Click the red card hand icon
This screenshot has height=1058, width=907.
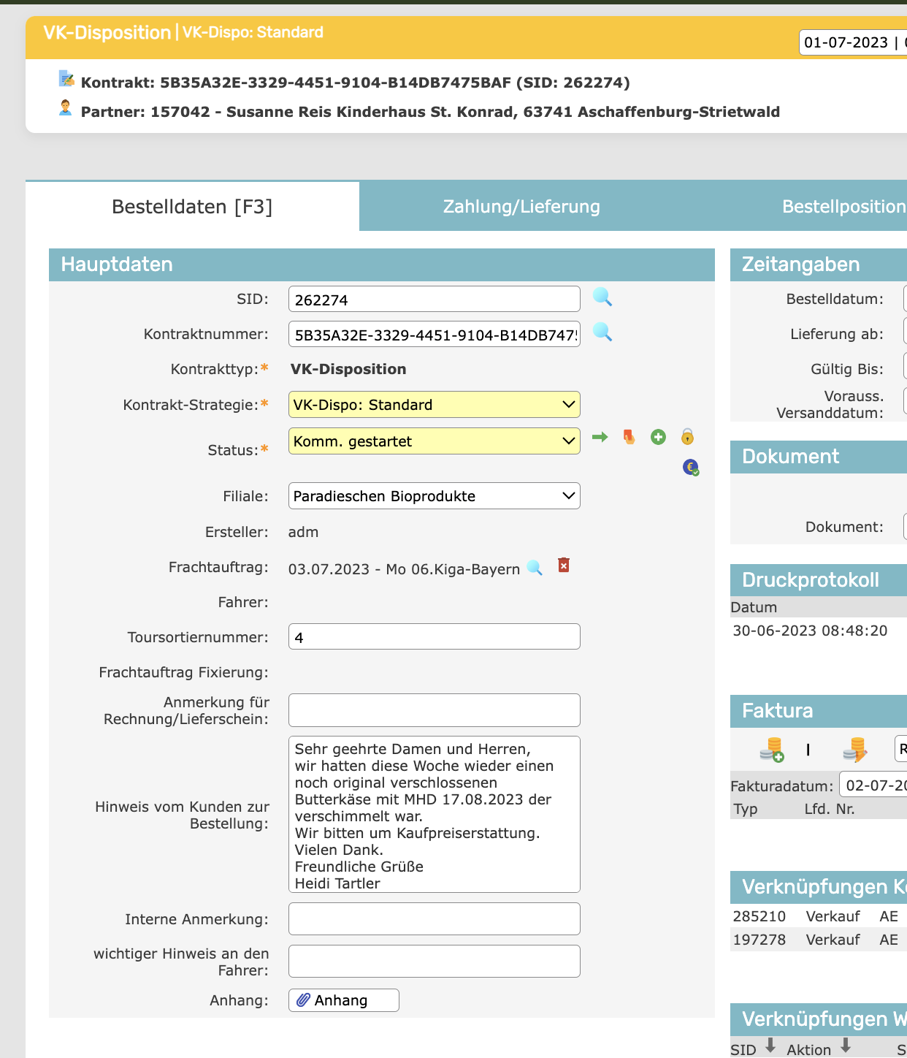(629, 437)
